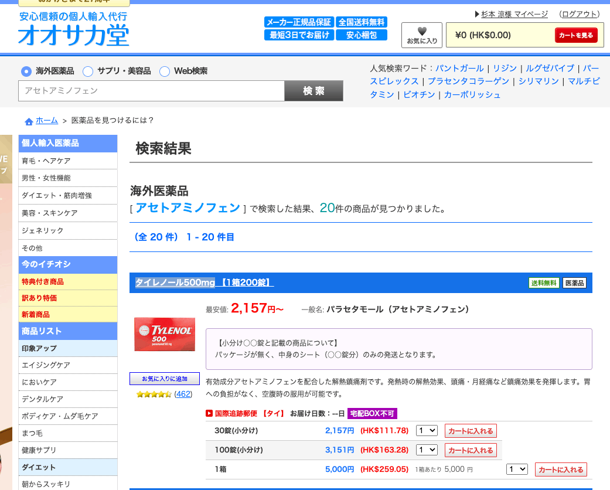
Task: Click the red play icon beside 国際追跡郵便
Action: pos(209,413)
